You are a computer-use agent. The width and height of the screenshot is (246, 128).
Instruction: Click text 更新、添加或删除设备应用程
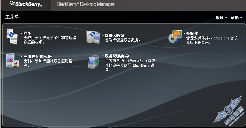48,61
